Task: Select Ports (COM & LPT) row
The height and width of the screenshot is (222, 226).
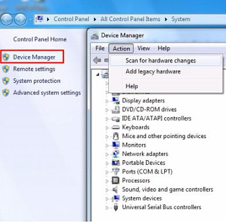Action: (x=147, y=171)
